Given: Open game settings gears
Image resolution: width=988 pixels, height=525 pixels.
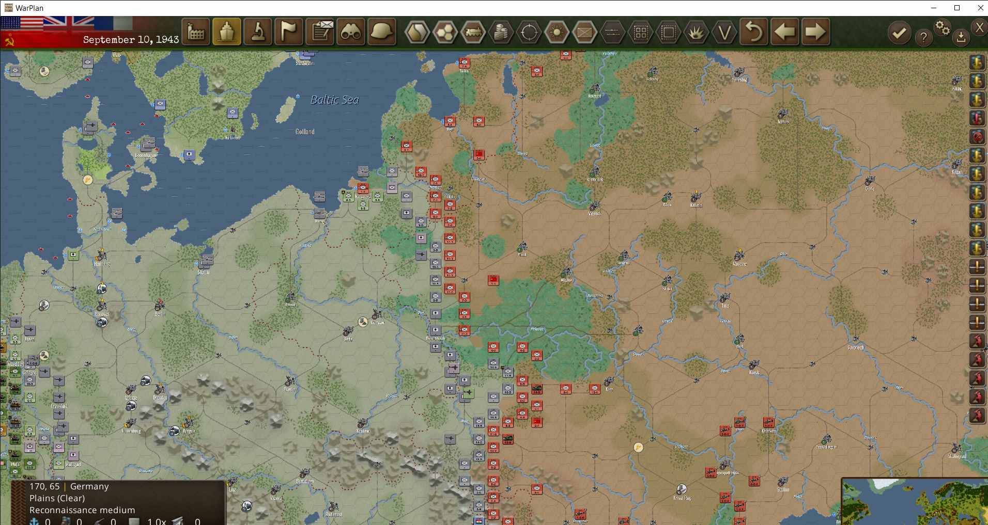Looking at the screenshot, I should (943, 27).
